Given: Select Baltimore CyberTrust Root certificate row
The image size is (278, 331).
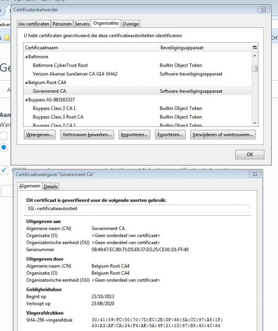Looking at the screenshot, I should coord(137,65).
